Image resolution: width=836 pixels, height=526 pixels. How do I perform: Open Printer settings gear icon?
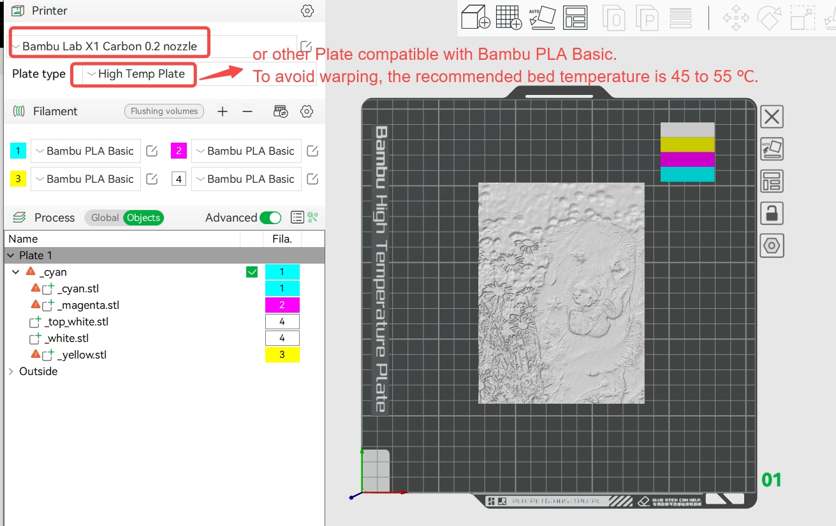[307, 11]
